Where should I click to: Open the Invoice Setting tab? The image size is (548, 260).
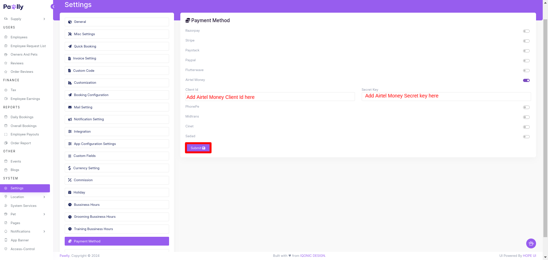point(117,58)
